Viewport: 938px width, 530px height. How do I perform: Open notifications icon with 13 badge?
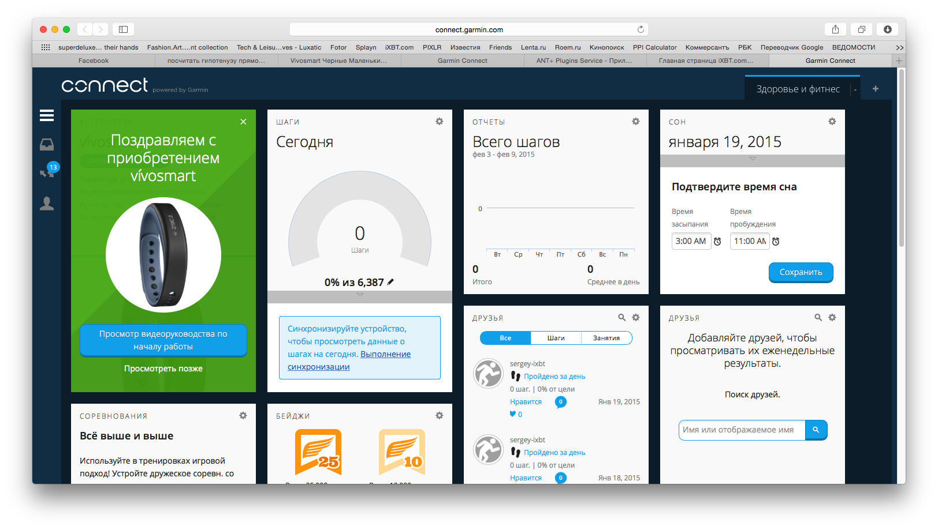(x=49, y=171)
